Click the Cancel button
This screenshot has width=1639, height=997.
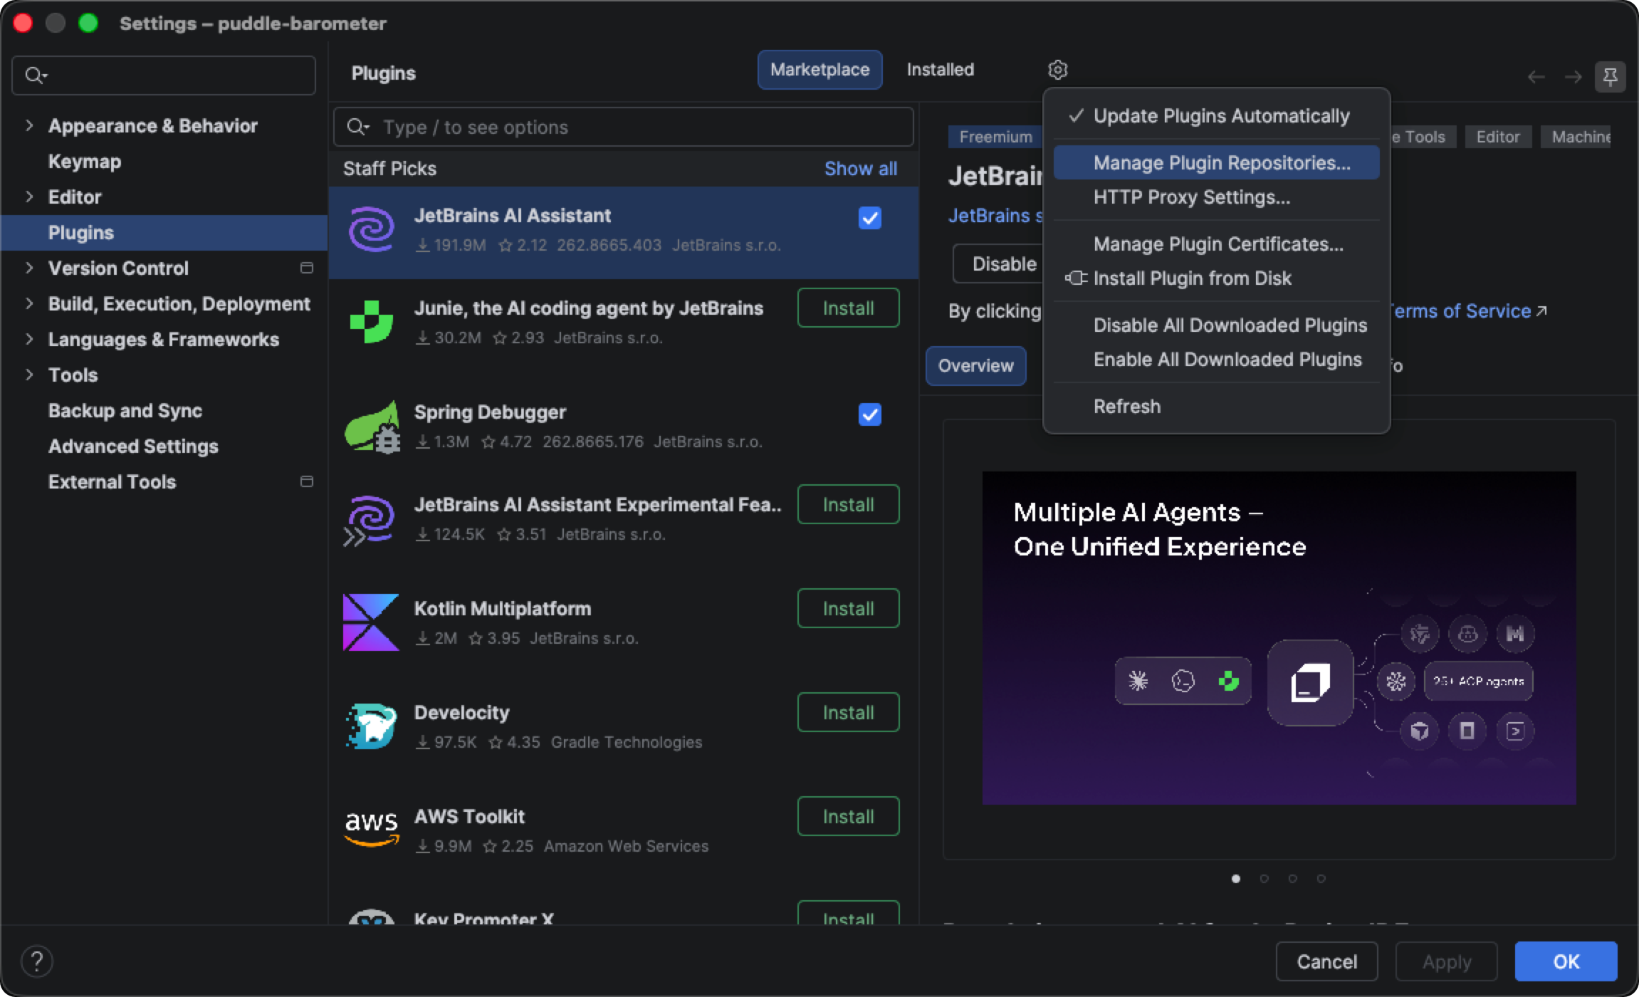(1326, 961)
